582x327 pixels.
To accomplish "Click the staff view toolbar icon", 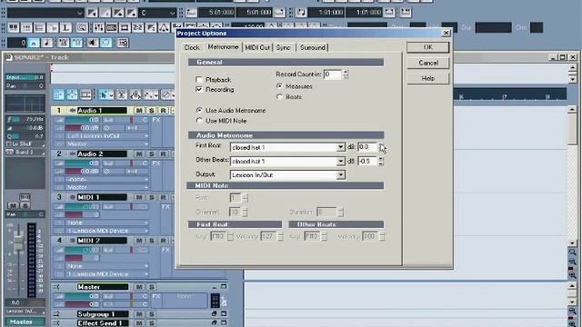I will point(39,27).
